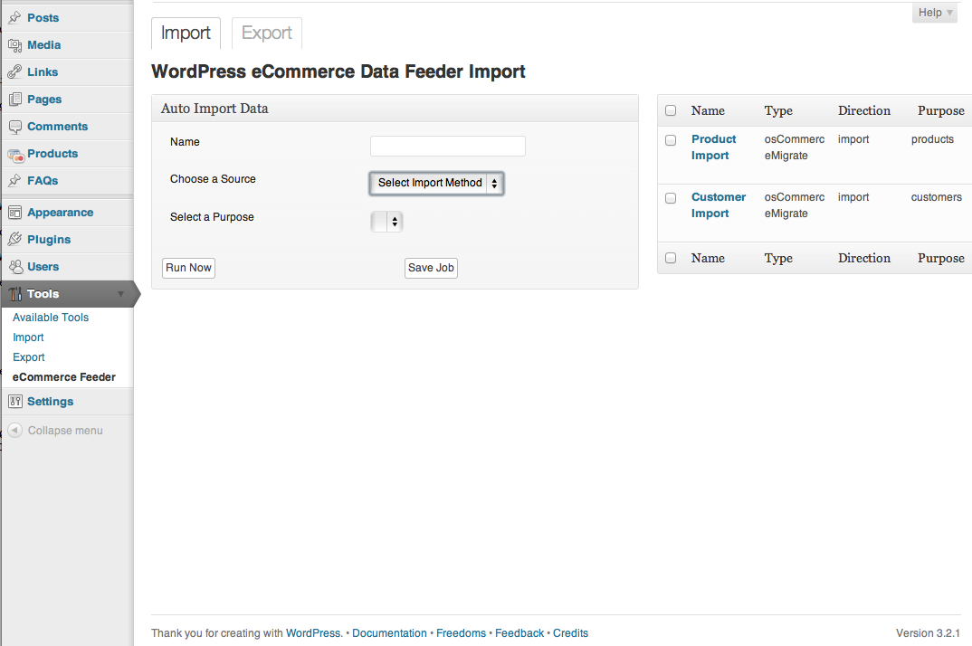Open the Product Import job link
Viewport: 972px width, 646px height.
pyautogui.click(x=713, y=147)
